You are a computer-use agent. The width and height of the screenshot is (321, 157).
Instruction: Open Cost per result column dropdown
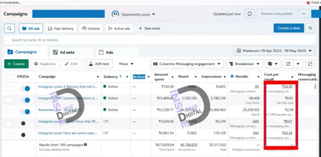point(292,77)
